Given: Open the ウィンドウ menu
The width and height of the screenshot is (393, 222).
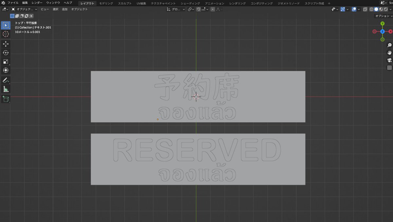Looking at the screenshot, I should pos(53,3).
